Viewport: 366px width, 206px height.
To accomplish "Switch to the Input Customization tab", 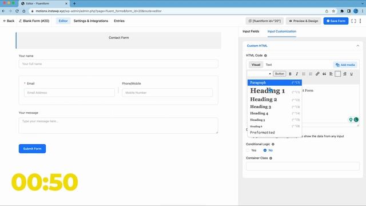I will tap(282, 31).
